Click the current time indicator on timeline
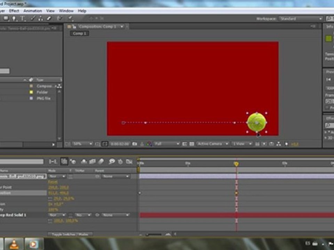 tap(236, 164)
